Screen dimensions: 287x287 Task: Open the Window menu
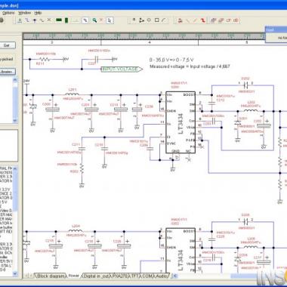tap(25, 13)
